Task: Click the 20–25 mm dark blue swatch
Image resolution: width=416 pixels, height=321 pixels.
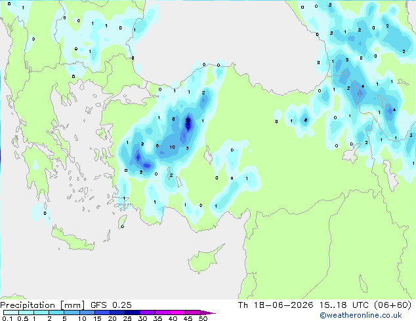Action: tap(117, 312)
